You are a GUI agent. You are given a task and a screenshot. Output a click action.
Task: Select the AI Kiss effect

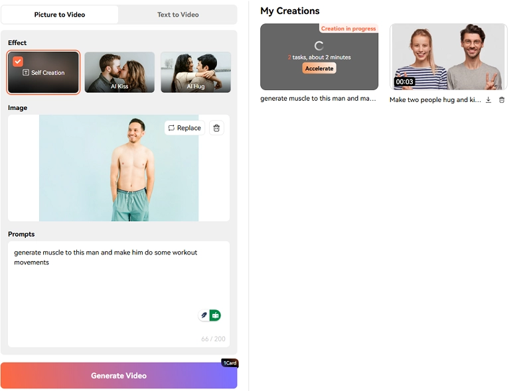point(119,72)
